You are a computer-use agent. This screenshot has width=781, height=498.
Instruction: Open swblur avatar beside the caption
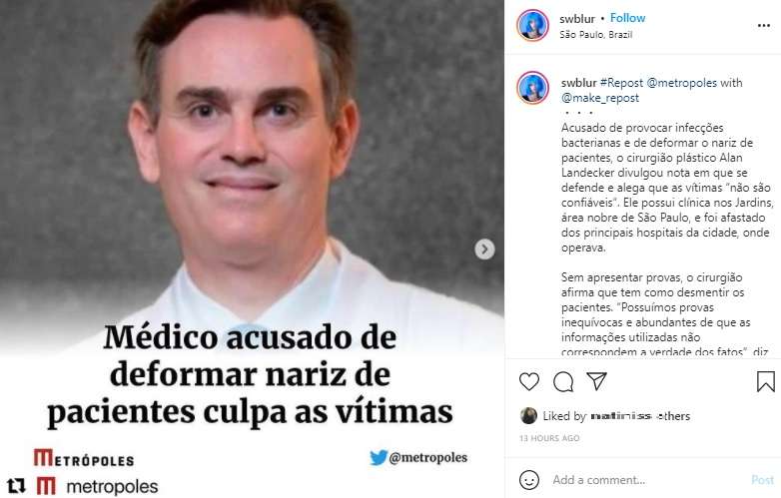[532, 88]
